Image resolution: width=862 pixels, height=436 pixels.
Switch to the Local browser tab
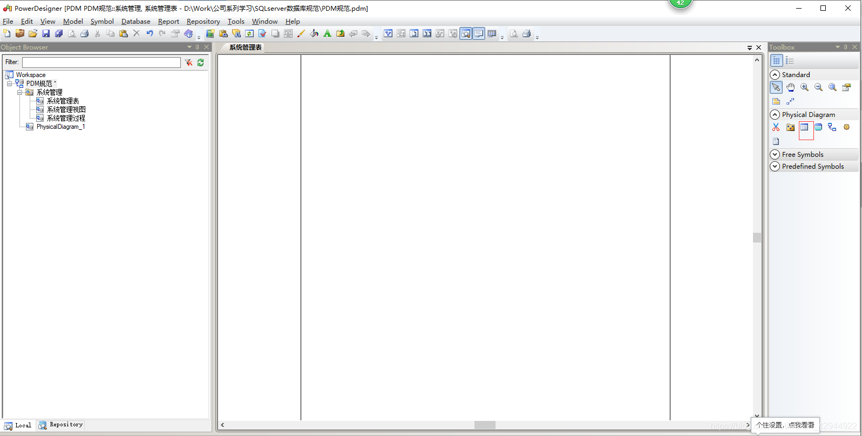pyautogui.click(x=18, y=425)
